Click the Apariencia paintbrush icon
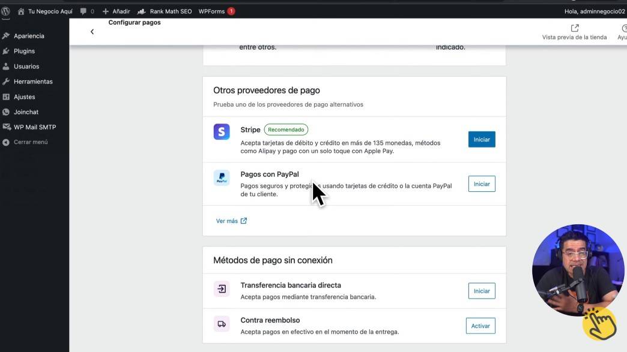This screenshot has height=352, width=627. click(x=6, y=36)
